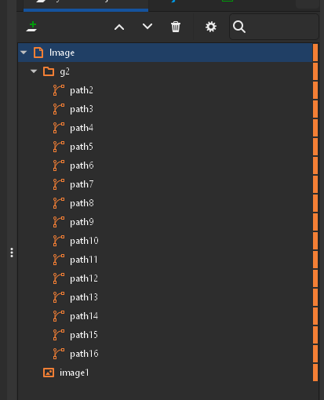Viewport: 324px width, 400px height.
Task: Click the three-dot panel handle
Action: [x=12, y=253]
